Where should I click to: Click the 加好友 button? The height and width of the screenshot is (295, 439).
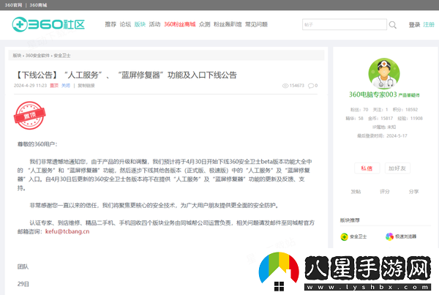click(x=397, y=168)
